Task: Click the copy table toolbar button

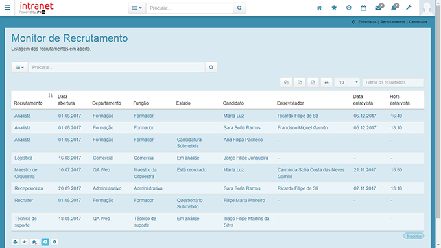Action: [286, 82]
